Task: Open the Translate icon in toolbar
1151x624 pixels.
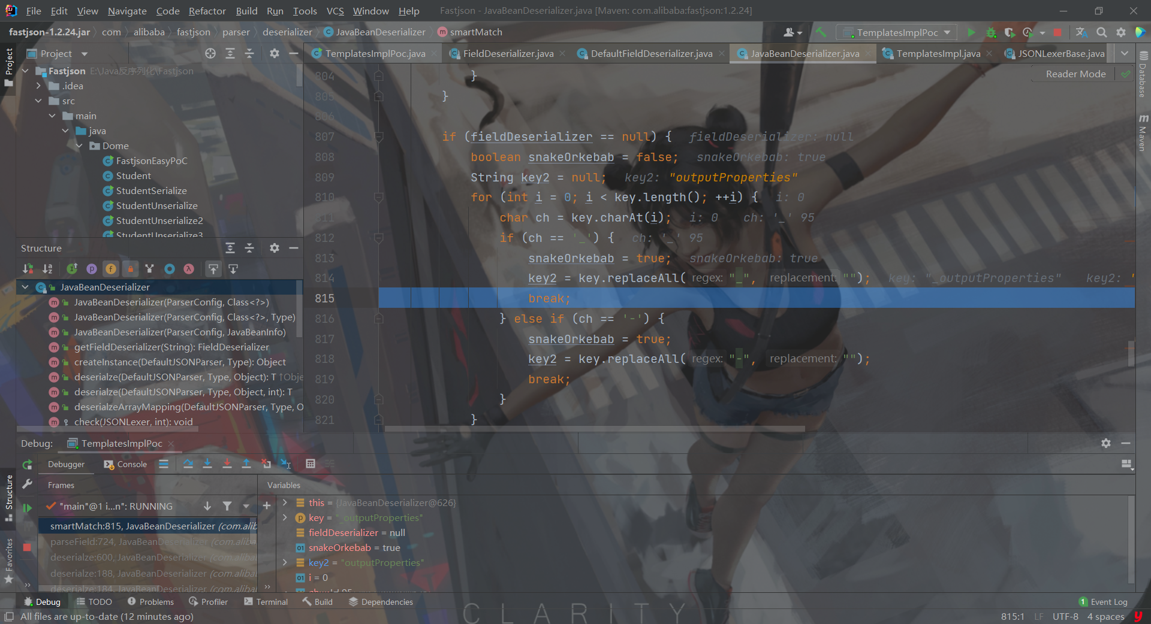Action: (1081, 32)
